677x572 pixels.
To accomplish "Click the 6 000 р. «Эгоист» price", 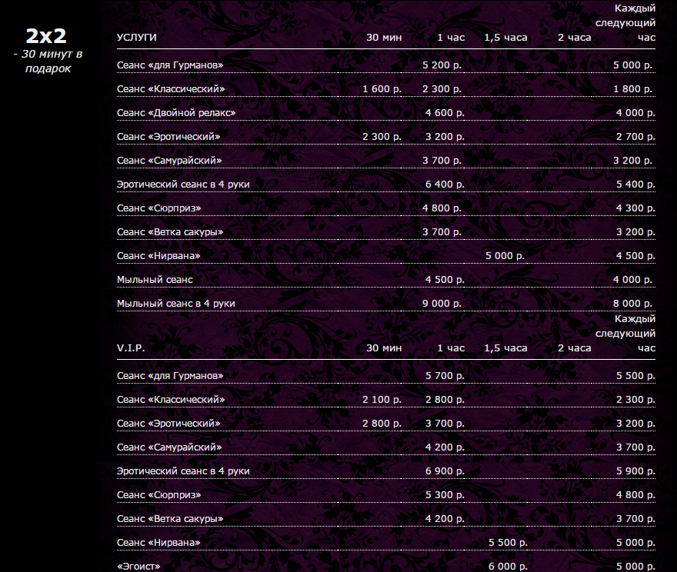I will [507, 567].
